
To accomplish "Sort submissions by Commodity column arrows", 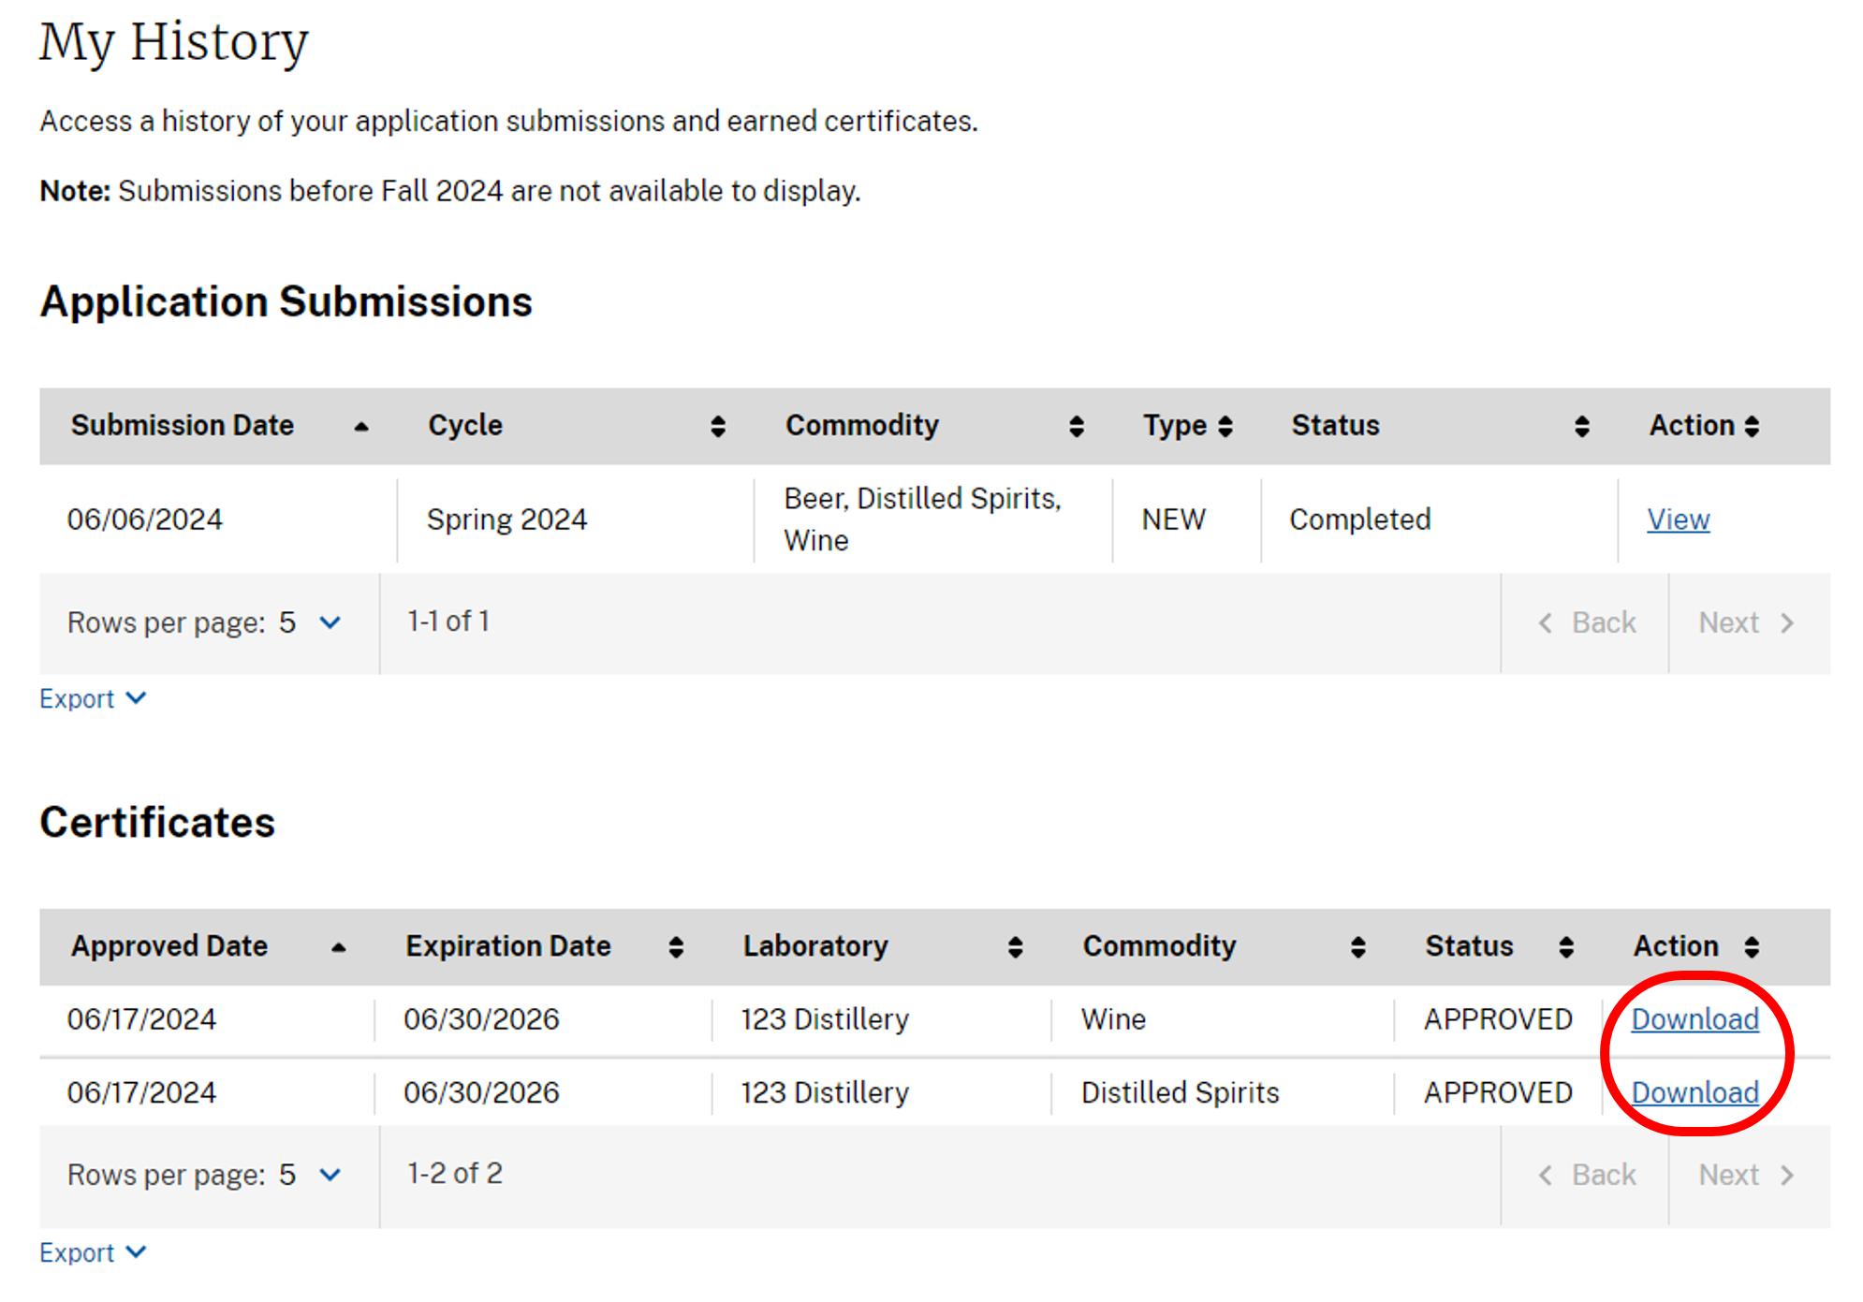I will coord(1077,427).
